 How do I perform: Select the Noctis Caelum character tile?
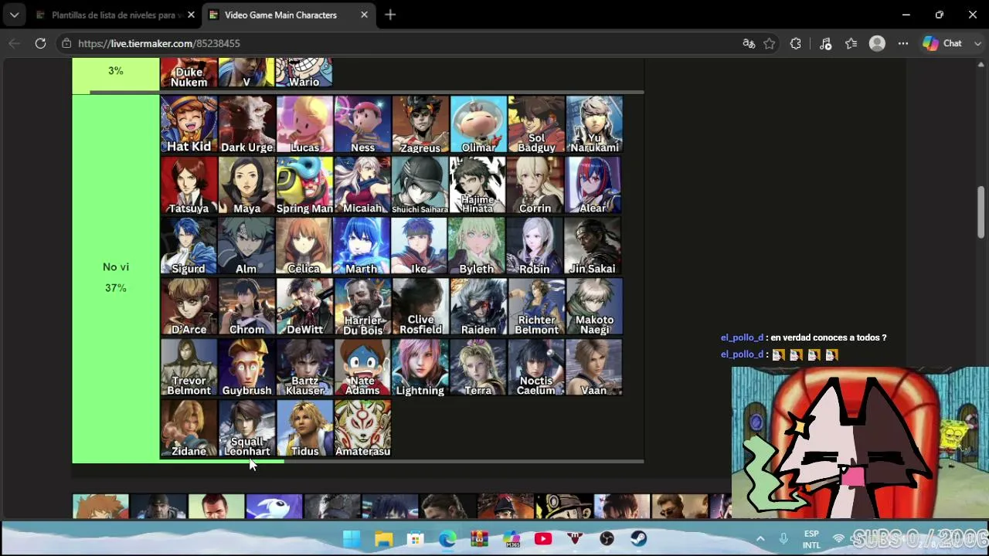click(x=536, y=368)
